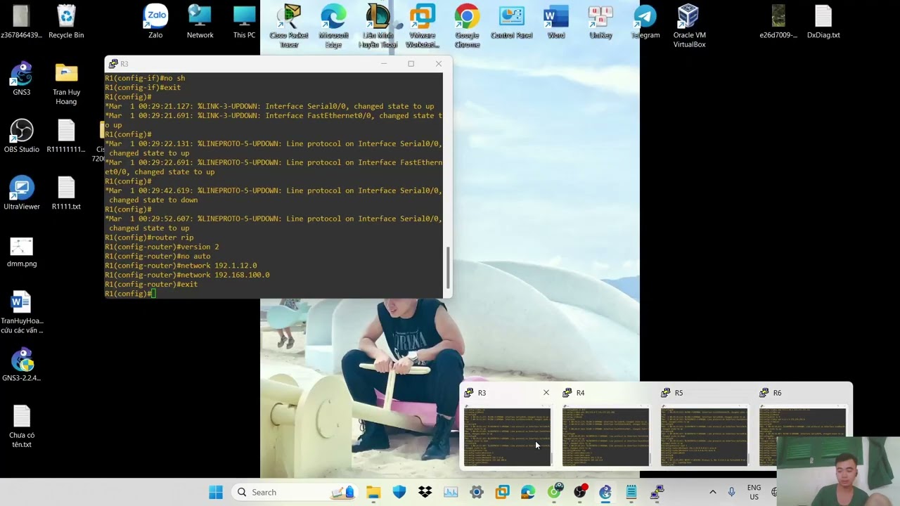Viewport: 900px width, 506px height.
Task: Select the Word desktop shortcut
Action: coord(555,22)
